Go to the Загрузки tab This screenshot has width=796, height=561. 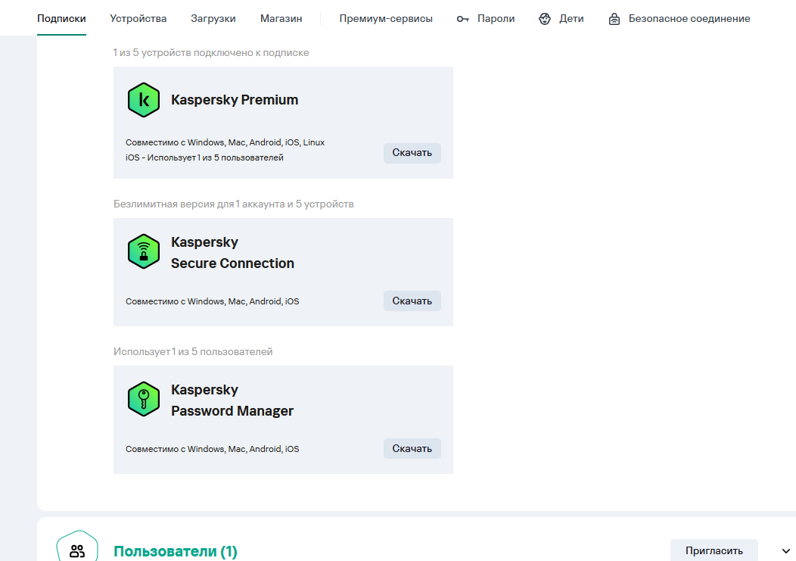pyautogui.click(x=213, y=18)
